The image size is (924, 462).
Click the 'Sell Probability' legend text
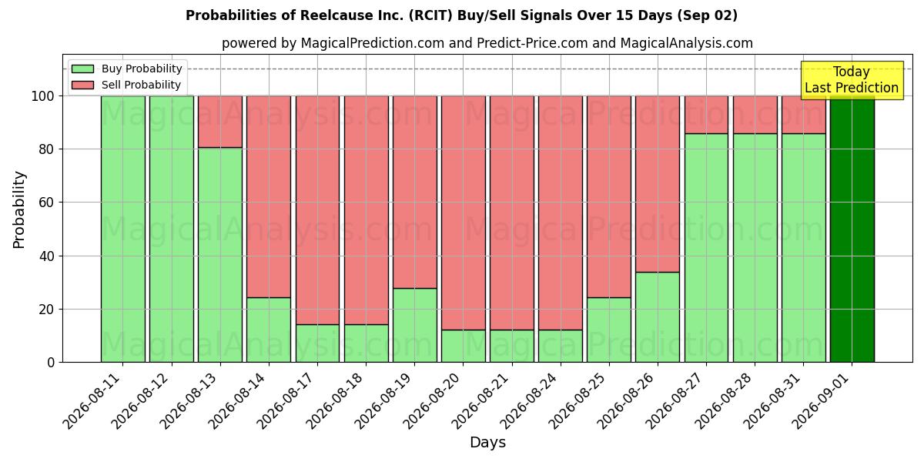(141, 85)
